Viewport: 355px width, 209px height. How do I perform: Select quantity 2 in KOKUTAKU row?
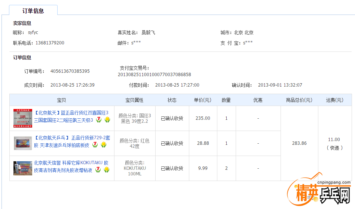coord(226,168)
